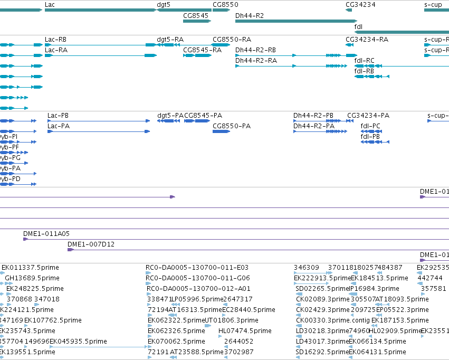Click the EK066134.5prime EST label

click(x=377, y=342)
